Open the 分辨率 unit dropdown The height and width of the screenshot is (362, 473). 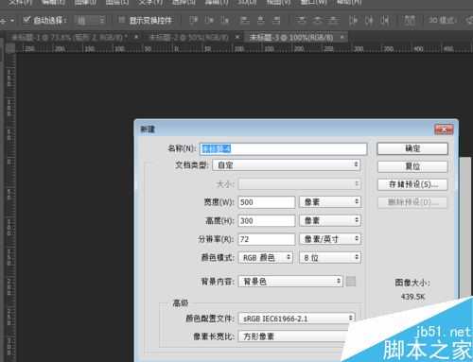[x=330, y=239]
